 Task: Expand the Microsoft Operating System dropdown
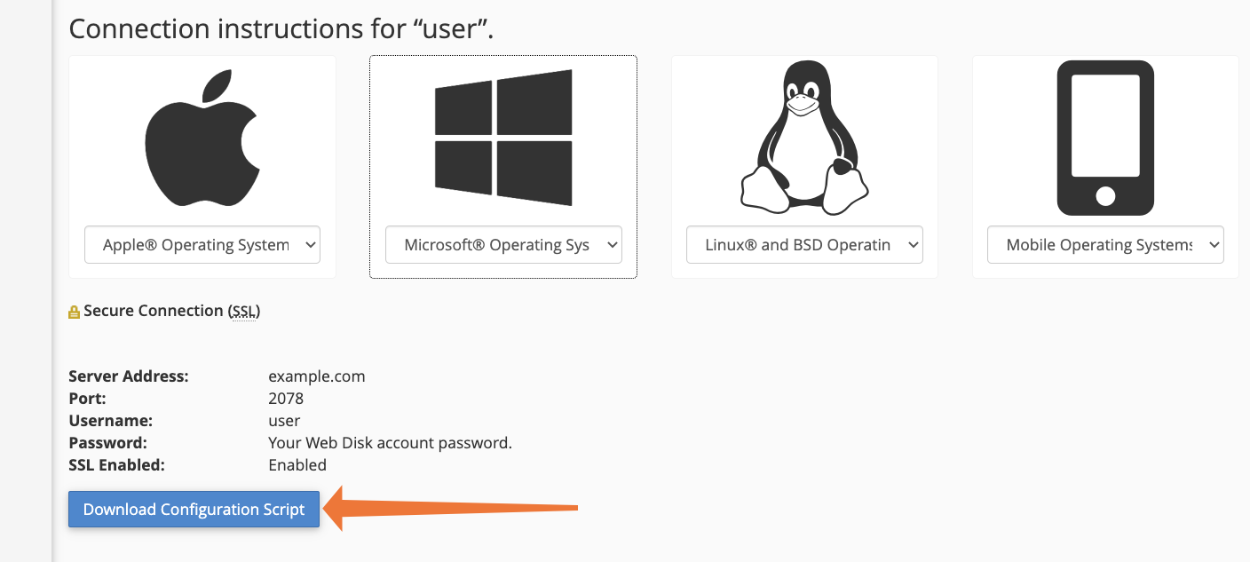503,245
